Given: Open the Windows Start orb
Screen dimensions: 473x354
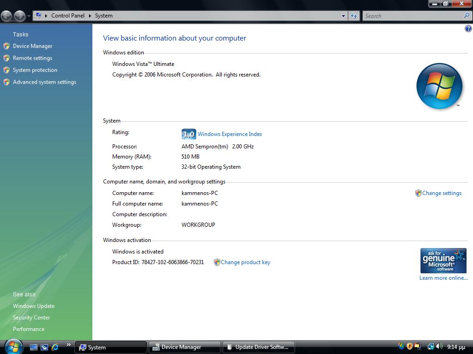Looking at the screenshot, I should click(13, 346).
